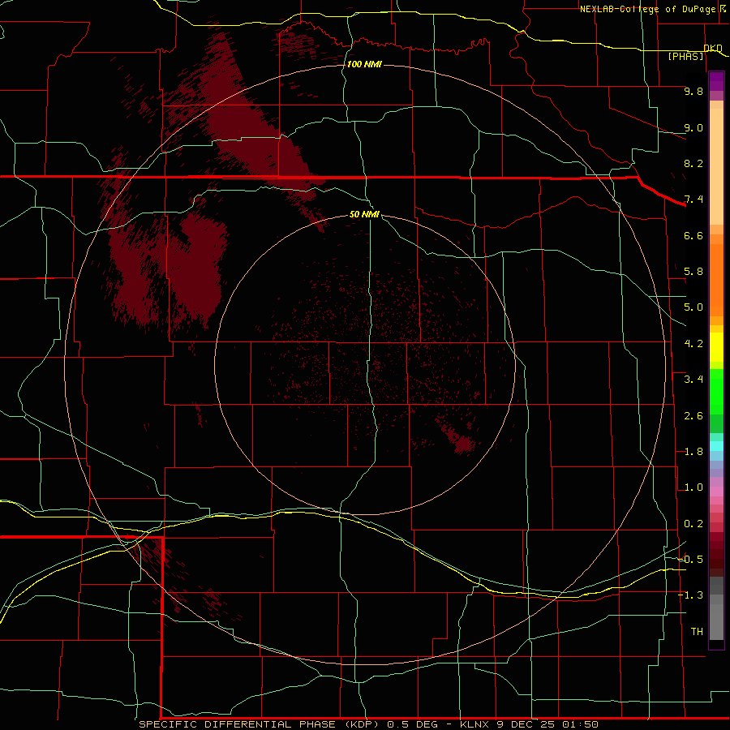This screenshot has width=730, height=730.
Task: Click the 3.4 value on the color scale
Action: pos(693,380)
